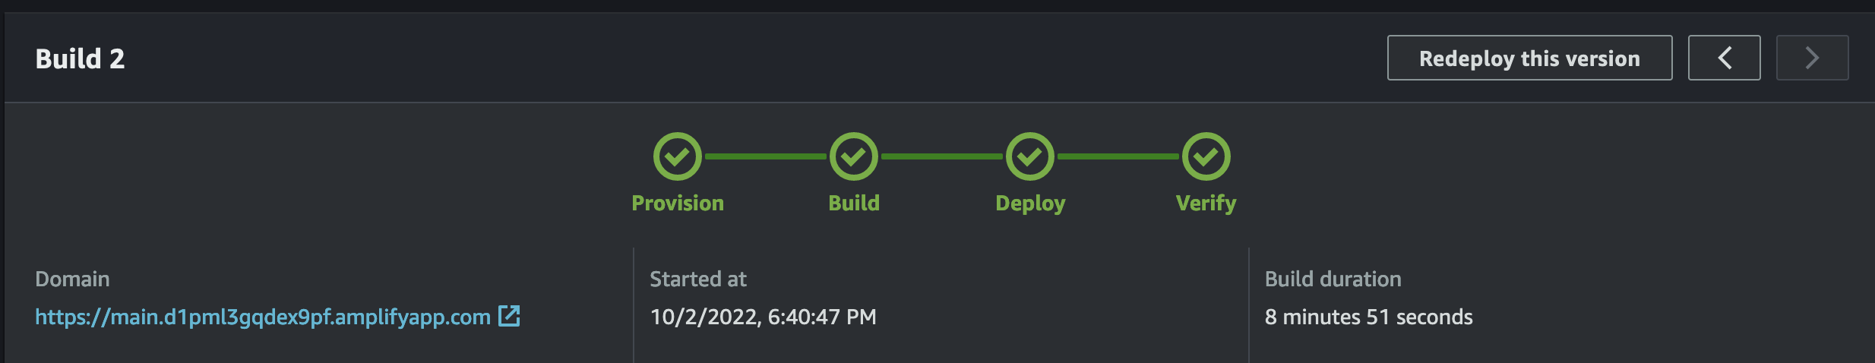Screen dimensions: 1875x363
Task: Open the external link icon beside the domain
Action: (x=509, y=316)
